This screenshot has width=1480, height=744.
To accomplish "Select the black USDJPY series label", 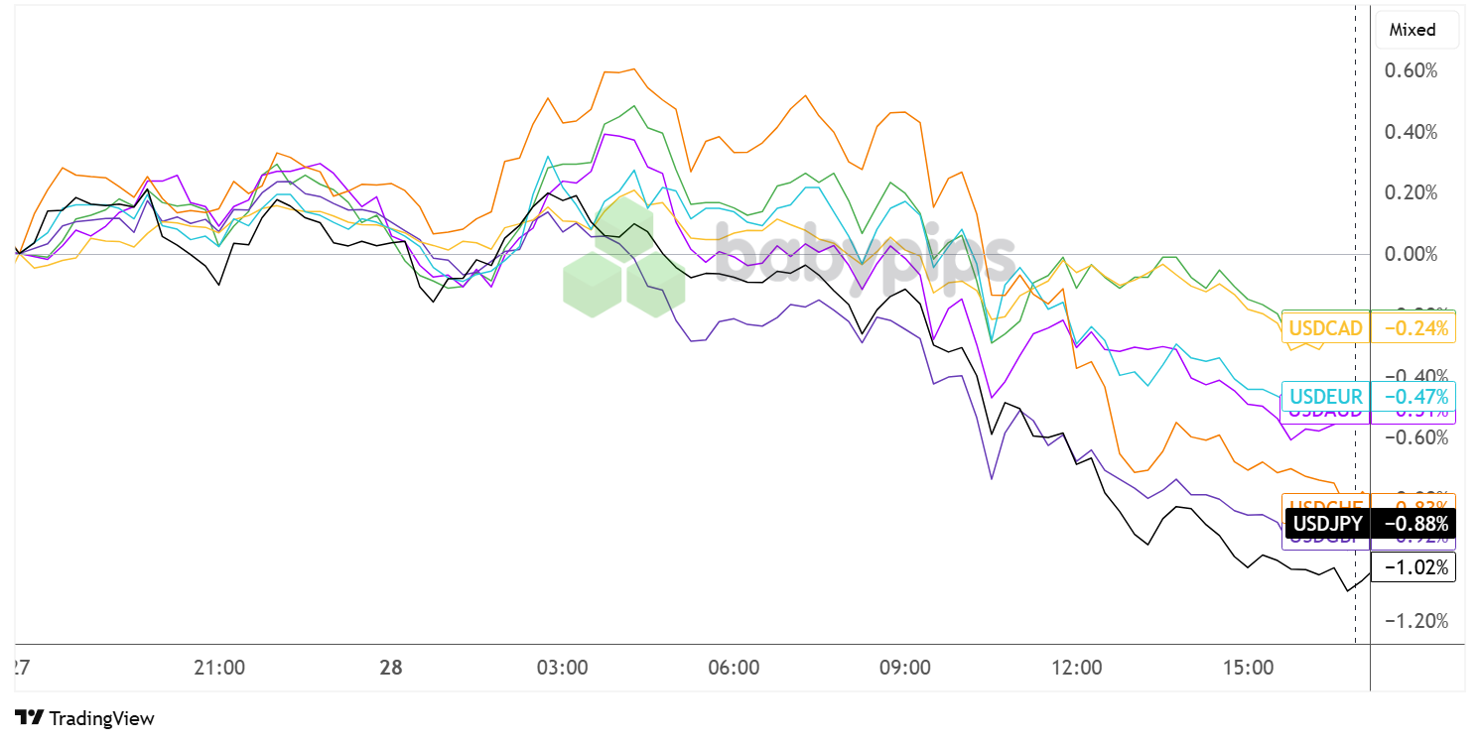I will tap(1325, 523).
